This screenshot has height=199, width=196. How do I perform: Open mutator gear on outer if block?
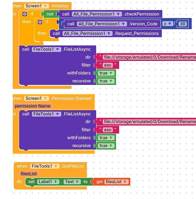[25, 14]
